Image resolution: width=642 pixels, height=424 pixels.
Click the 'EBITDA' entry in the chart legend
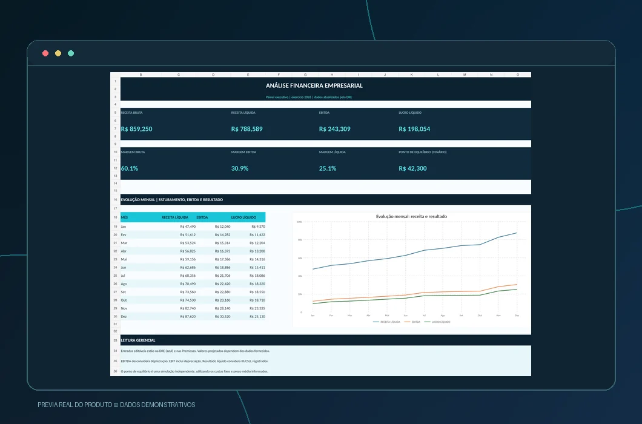point(412,322)
